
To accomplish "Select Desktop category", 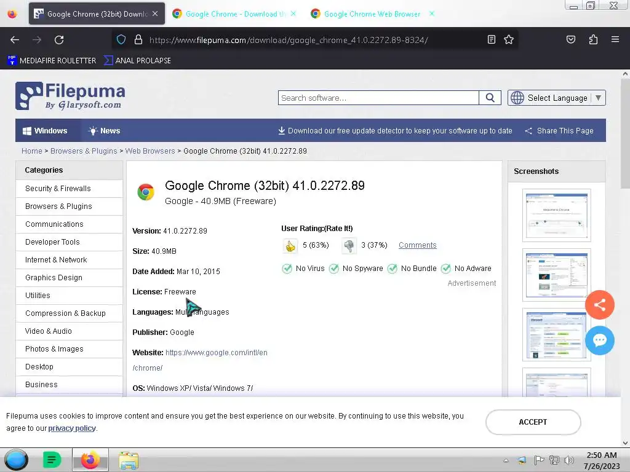I will point(69,367).
